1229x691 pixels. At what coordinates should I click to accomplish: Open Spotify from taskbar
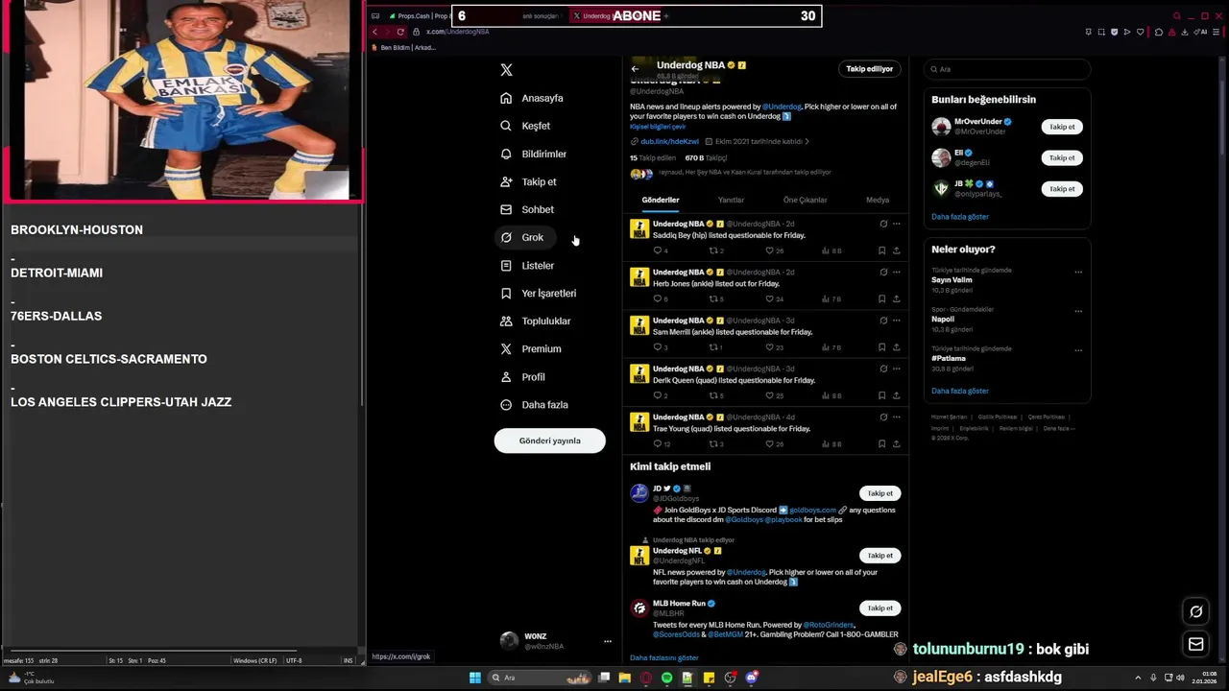pos(667,678)
